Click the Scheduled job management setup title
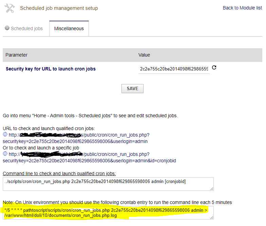Screen dimensions: 266x226 pyautogui.click(x=59, y=8)
